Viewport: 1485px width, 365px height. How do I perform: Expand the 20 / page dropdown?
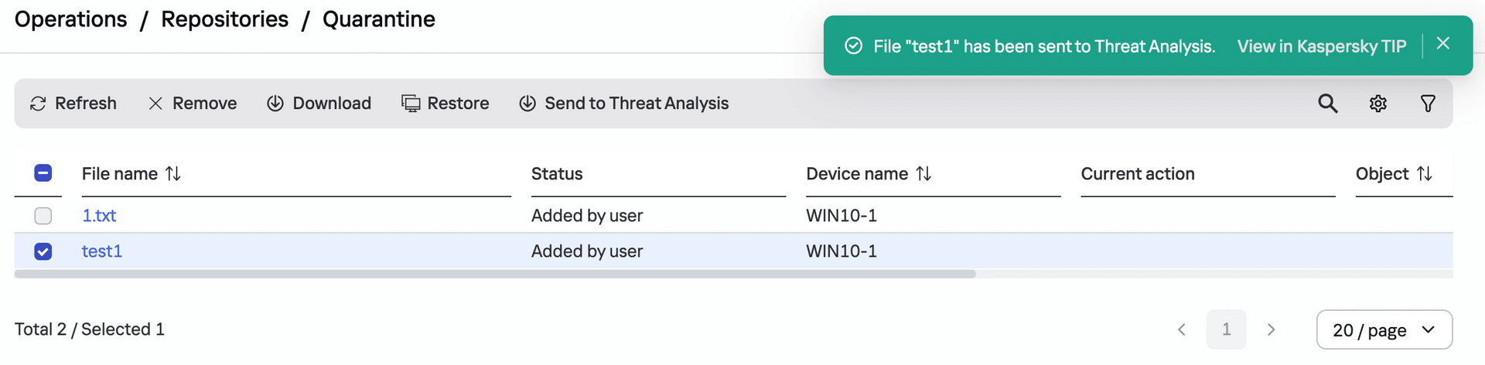pos(1384,330)
